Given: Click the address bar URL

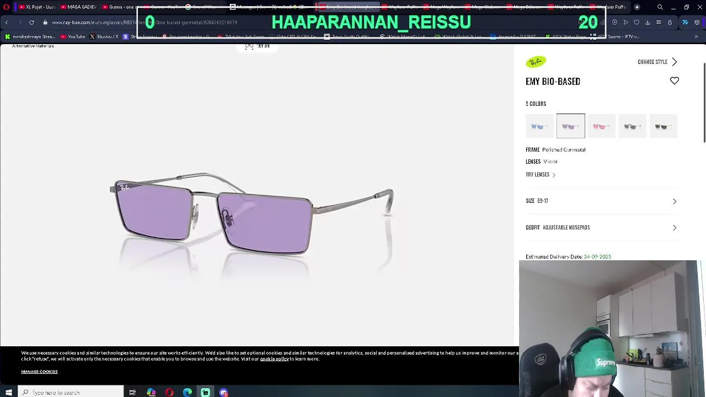Looking at the screenshot, I should click(145, 23).
